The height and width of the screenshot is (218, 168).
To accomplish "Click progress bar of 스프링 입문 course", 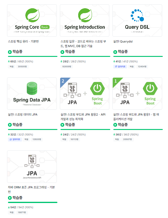I will coord(85,57).
